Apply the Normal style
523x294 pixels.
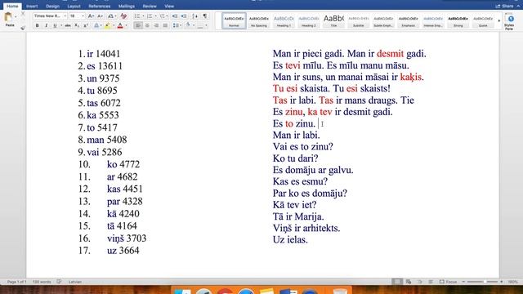(234, 20)
